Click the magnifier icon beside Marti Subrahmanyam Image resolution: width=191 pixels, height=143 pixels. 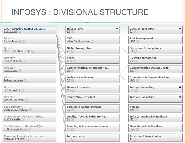(33, 51)
